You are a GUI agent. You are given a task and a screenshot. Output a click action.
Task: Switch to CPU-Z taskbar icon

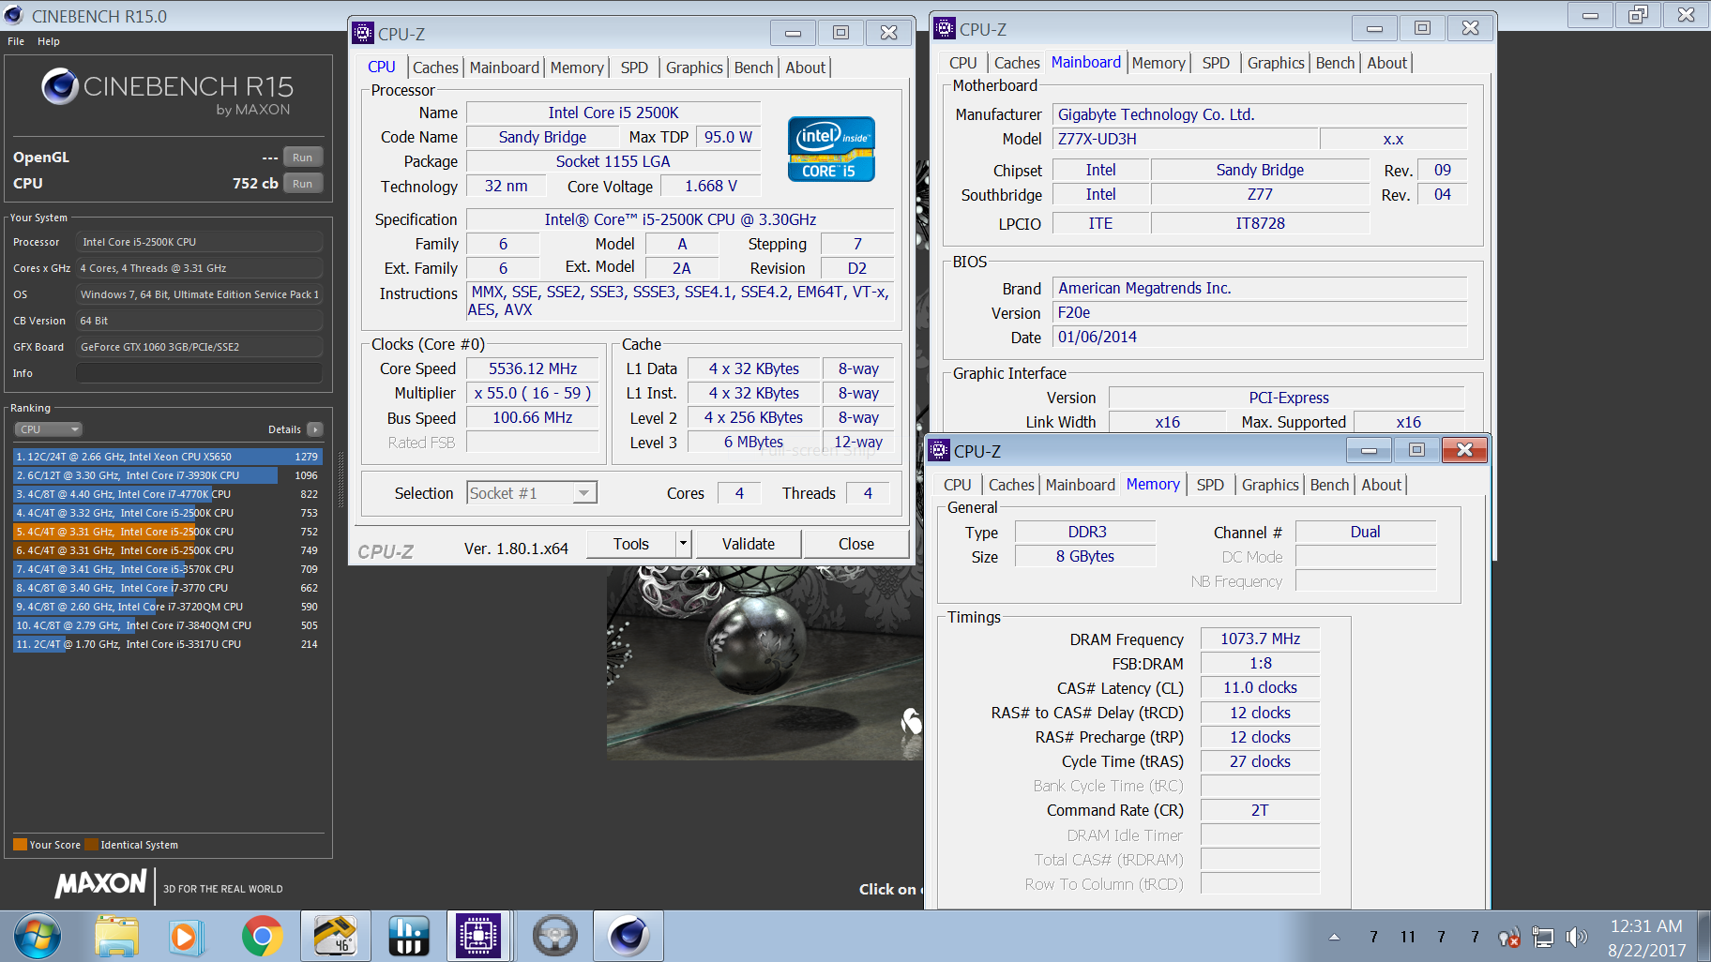pyautogui.click(x=478, y=936)
